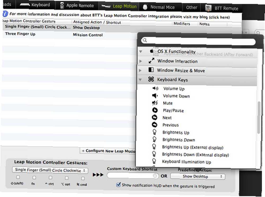265x197 pixels.
Task: Click the BTT Remote wifi device icon
Action: pyautogui.click(x=208, y=8)
